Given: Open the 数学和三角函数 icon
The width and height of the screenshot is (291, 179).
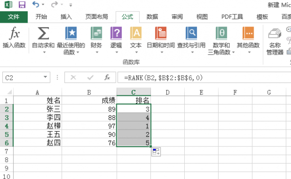Looking at the screenshot, I should click(x=221, y=33).
